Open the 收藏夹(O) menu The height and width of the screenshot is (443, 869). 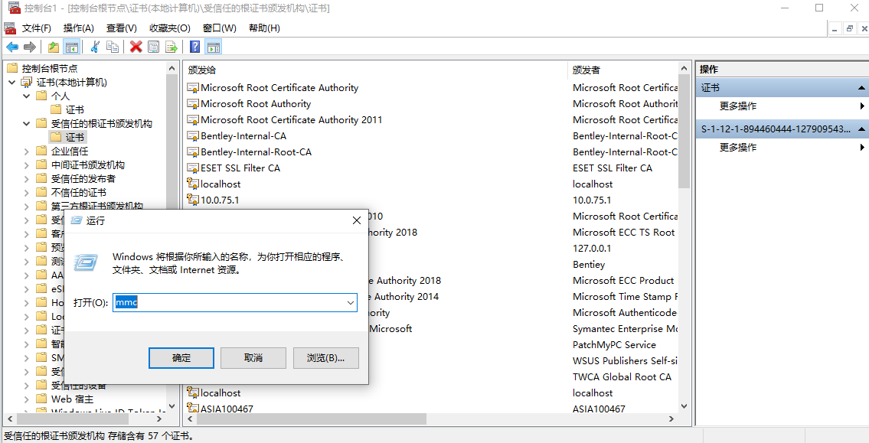pyautogui.click(x=169, y=28)
